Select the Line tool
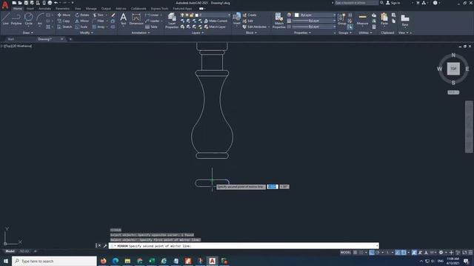This screenshot has width=474, height=266. pyautogui.click(x=5, y=18)
